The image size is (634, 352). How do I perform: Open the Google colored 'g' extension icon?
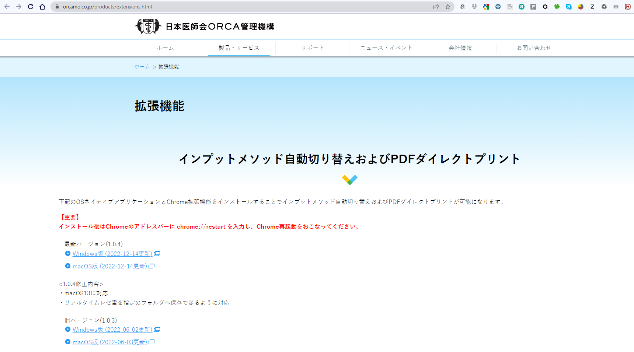pyautogui.click(x=486, y=7)
